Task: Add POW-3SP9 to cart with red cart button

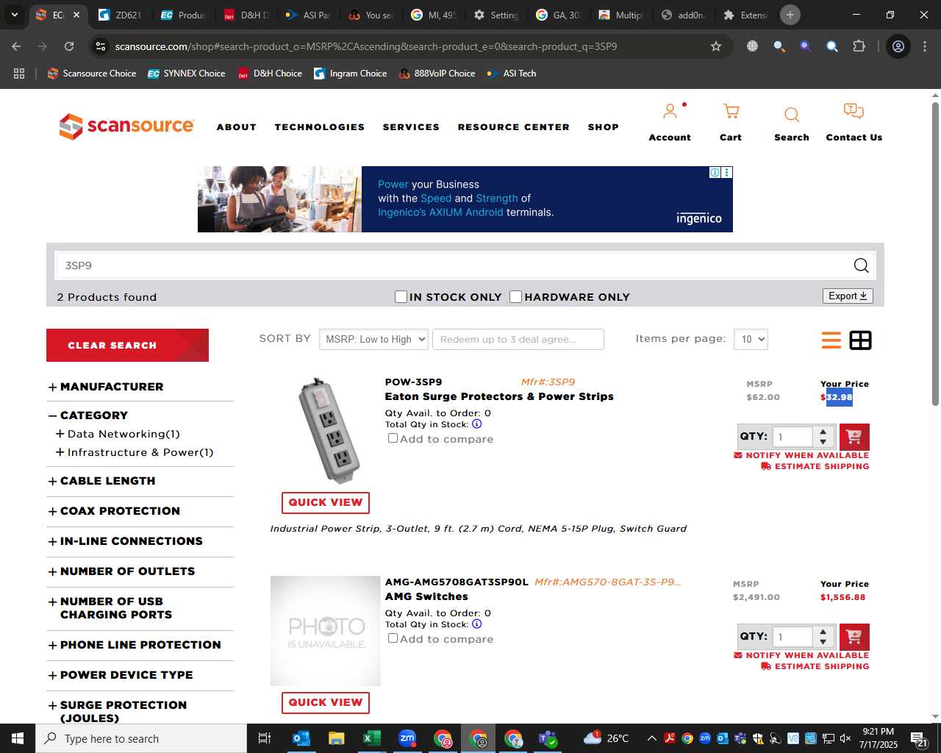Action: point(854,437)
